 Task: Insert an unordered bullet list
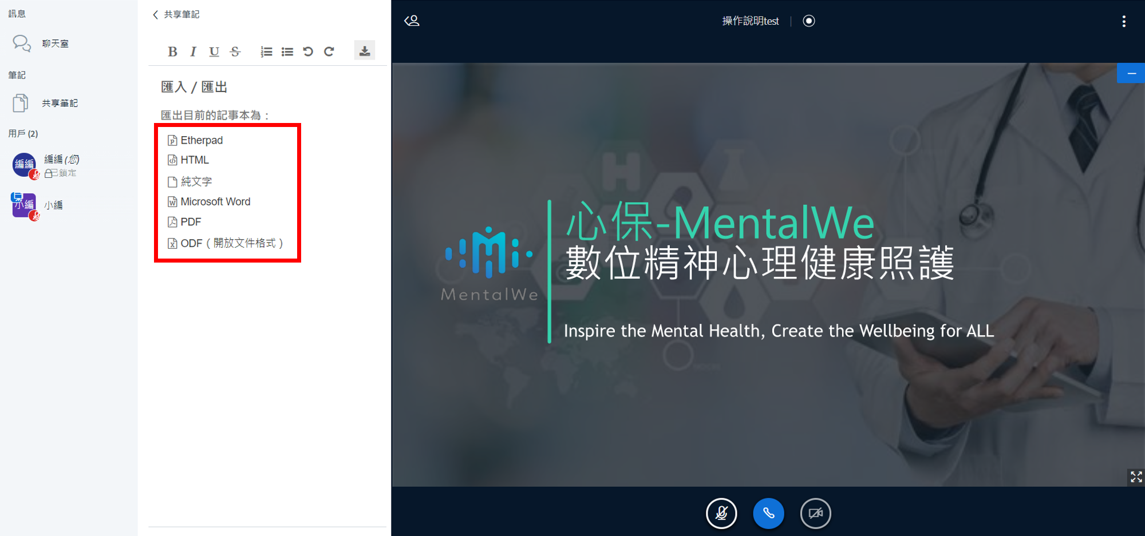click(x=287, y=51)
